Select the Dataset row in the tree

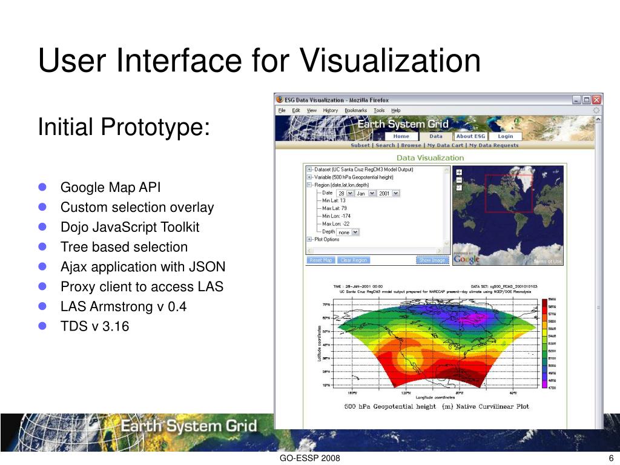point(364,170)
